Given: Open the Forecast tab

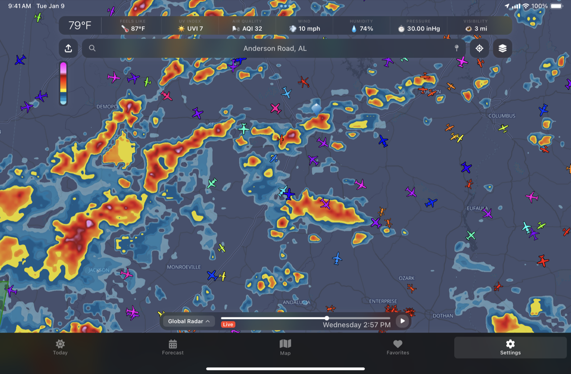Looking at the screenshot, I should 173,347.
